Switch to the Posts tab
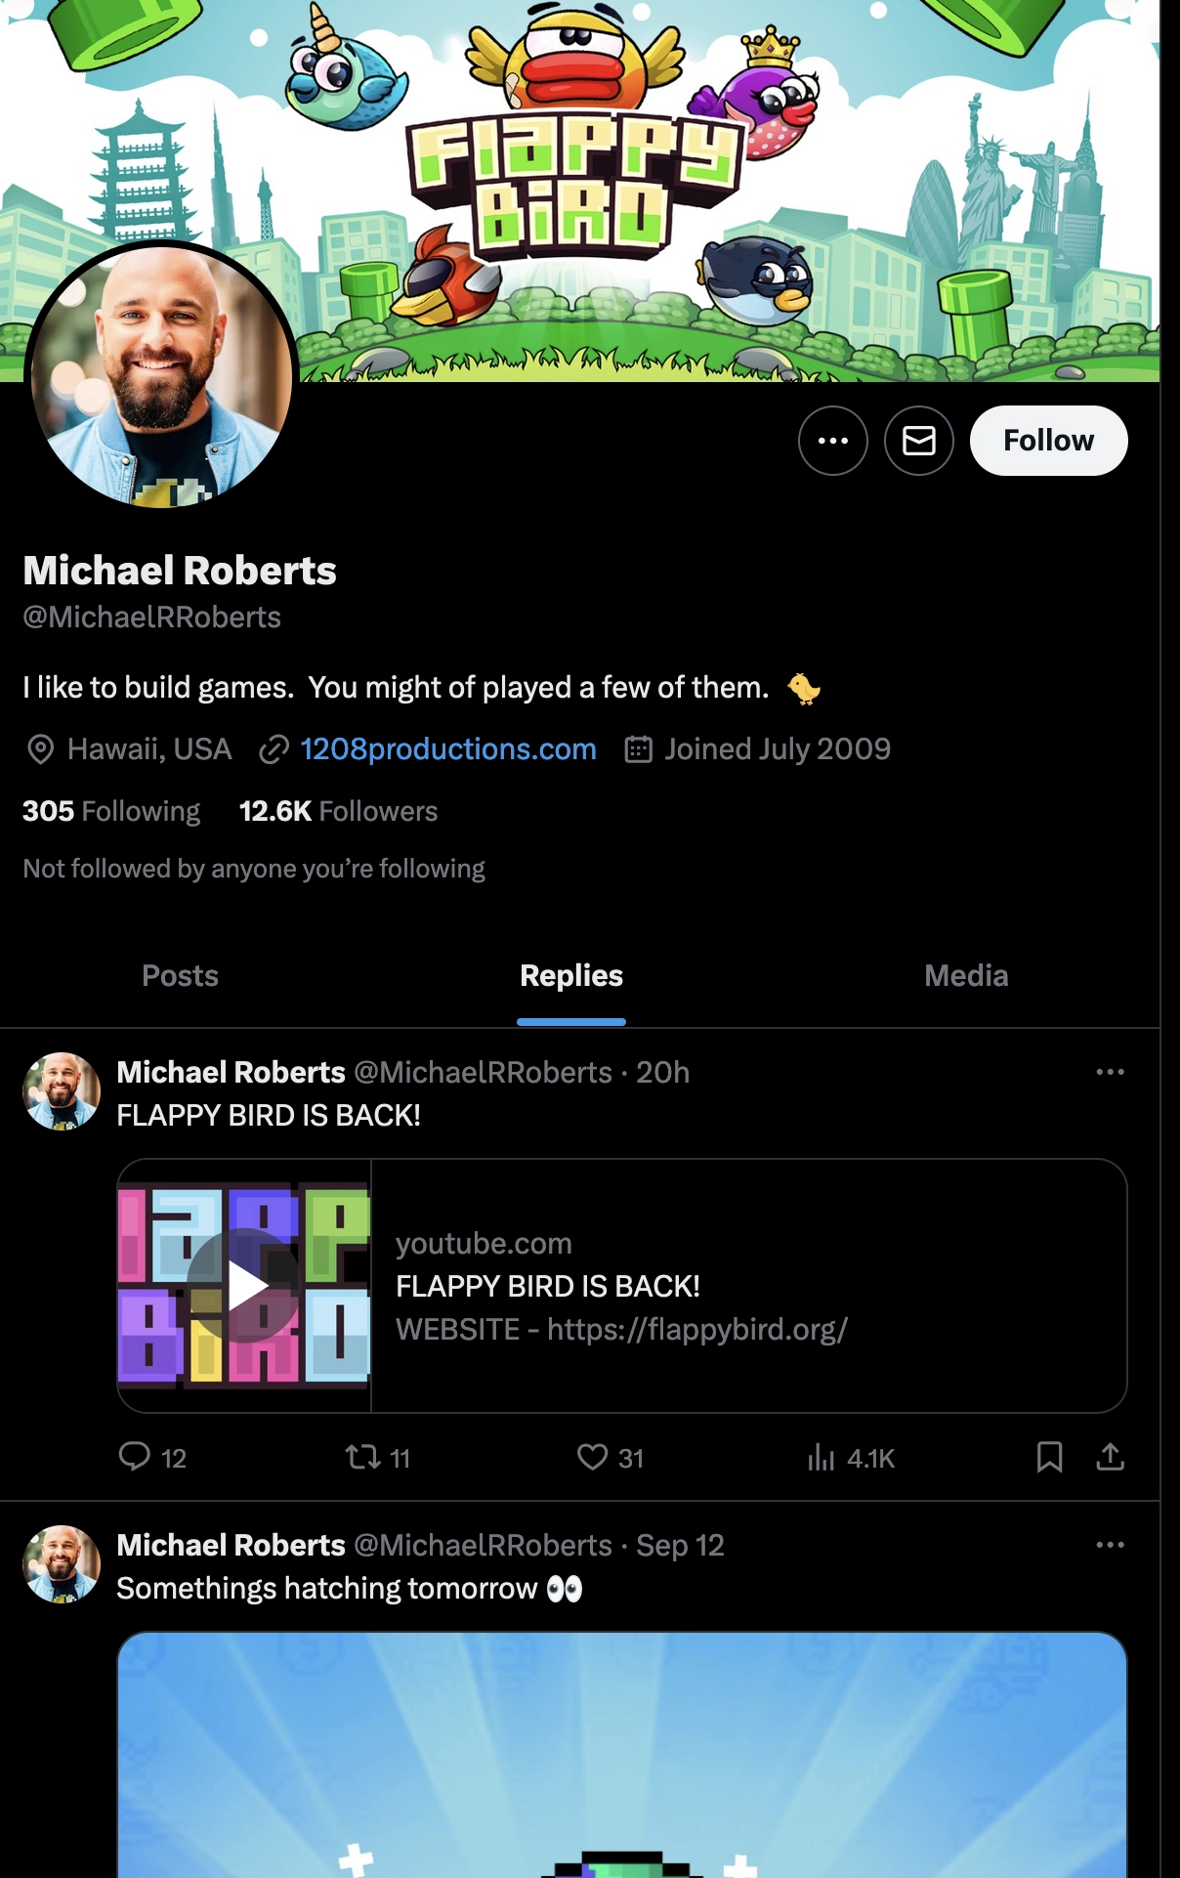The width and height of the screenshot is (1180, 1878). (x=180, y=976)
